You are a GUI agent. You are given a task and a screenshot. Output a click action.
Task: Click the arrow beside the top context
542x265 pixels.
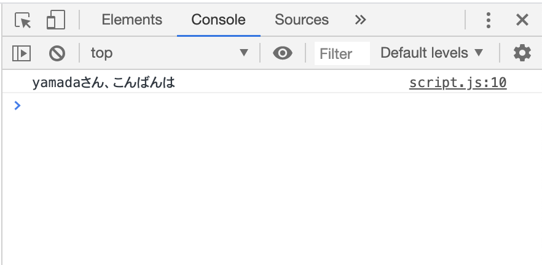point(244,53)
